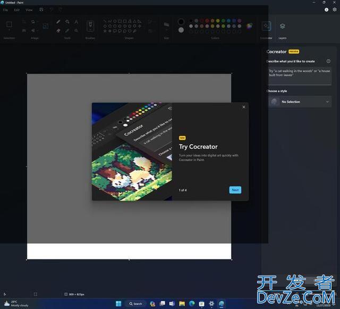Select primary Color 1 black circle

click(181, 22)
